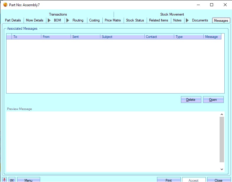232x182 pixels.
Task: Click the Print button
Action: 169,180
